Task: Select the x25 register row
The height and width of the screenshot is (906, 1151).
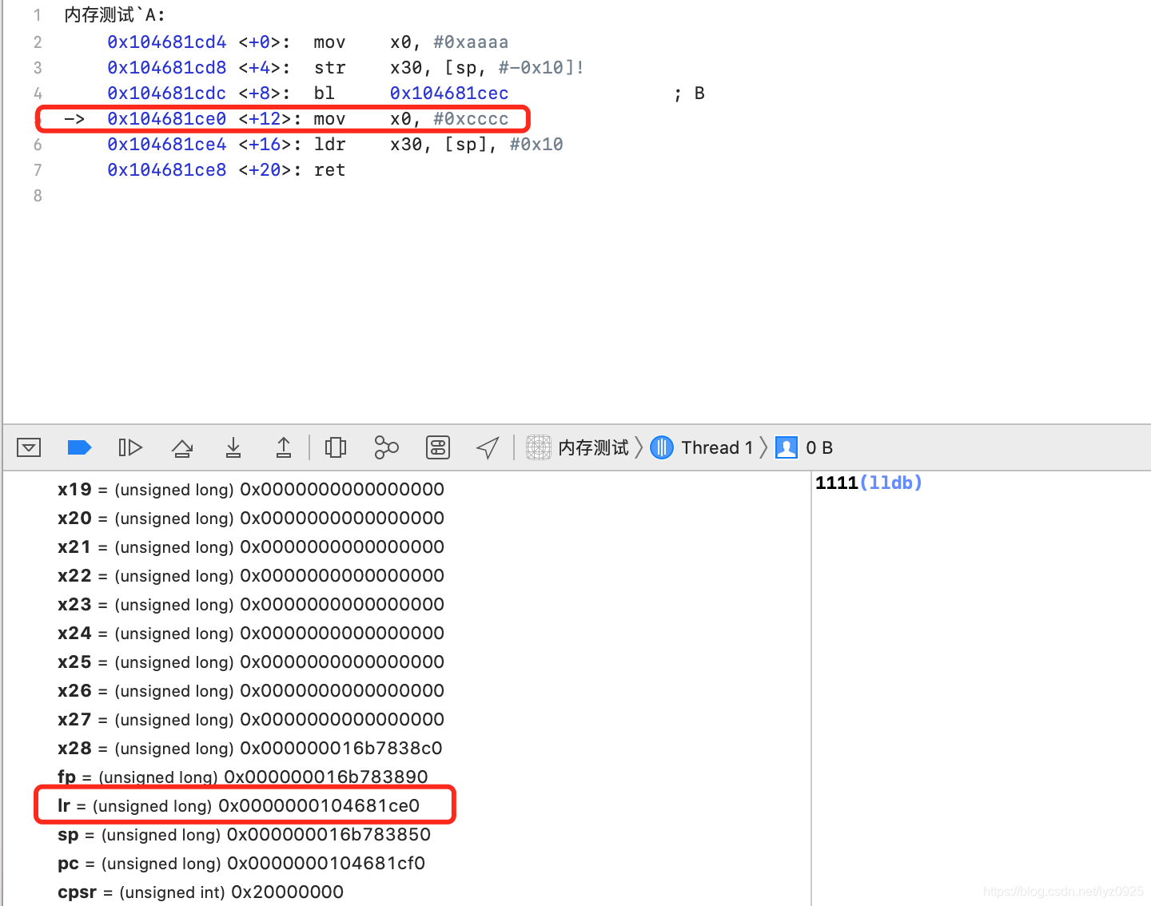Action: (x=251, y=662)
